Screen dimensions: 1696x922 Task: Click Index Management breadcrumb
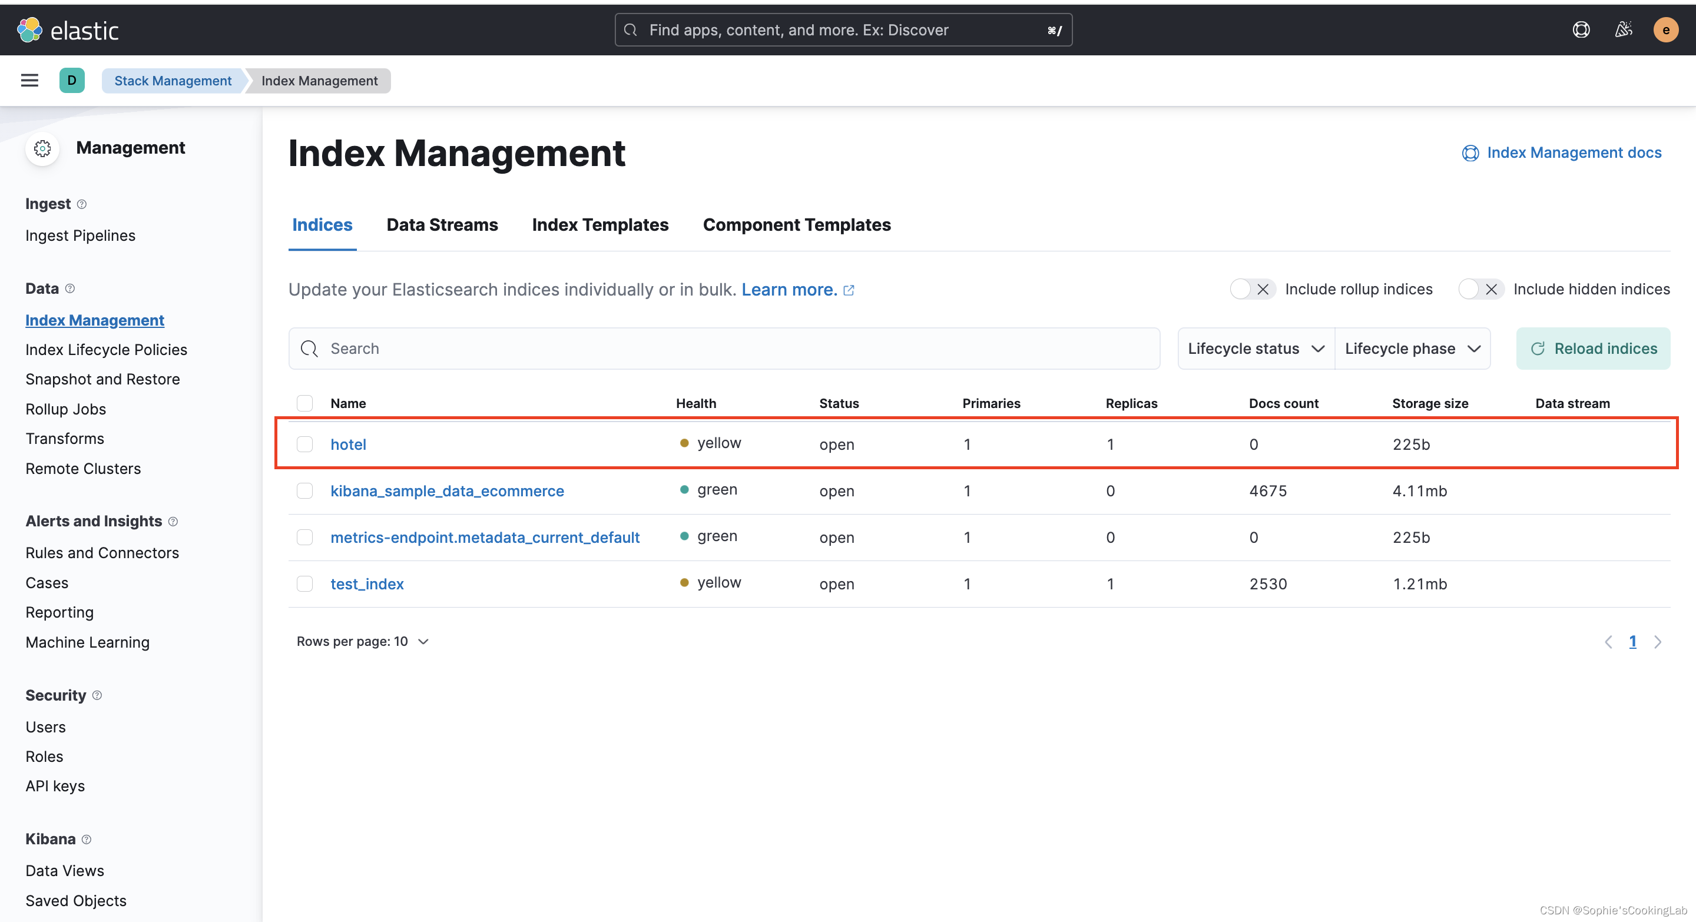319,80
